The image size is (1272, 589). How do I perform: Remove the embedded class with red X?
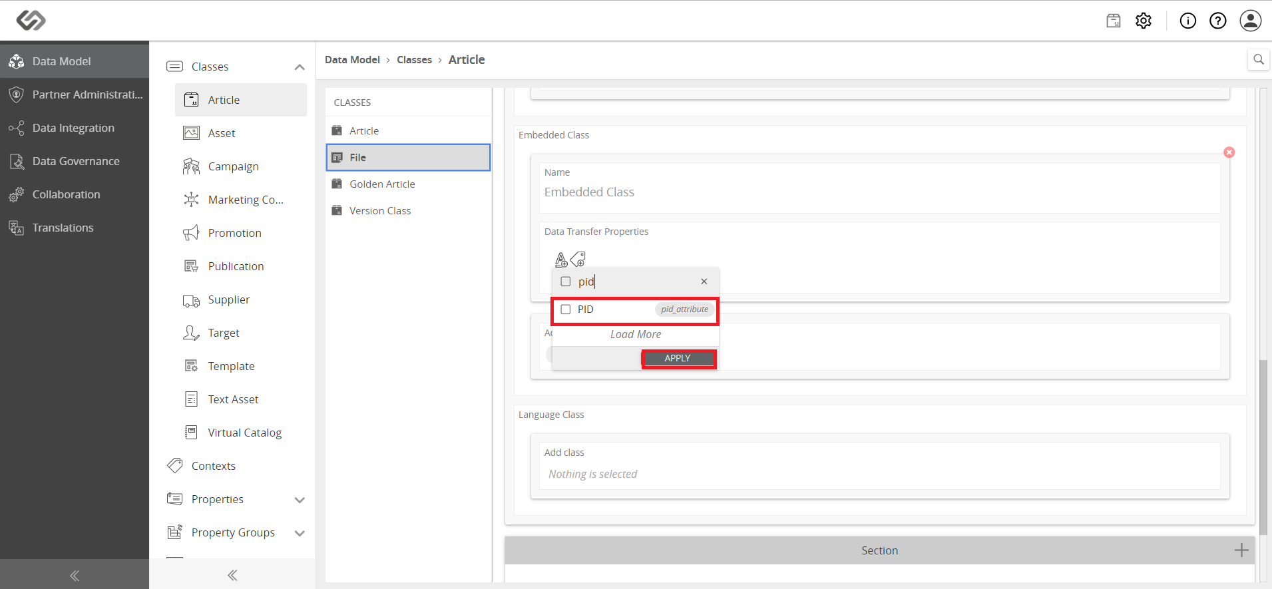click(1229, 152)
